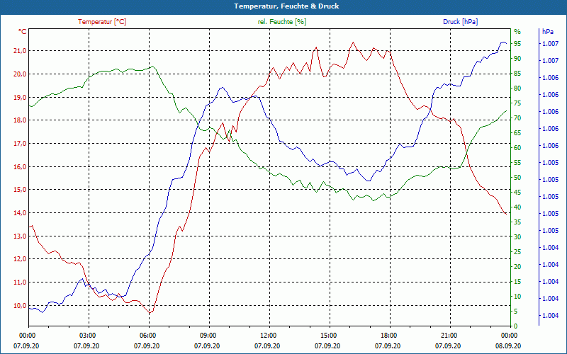Viewport: 567px width, 354px height.
Task: Click the '09:00' time axis label
Action: pos(209,335)
